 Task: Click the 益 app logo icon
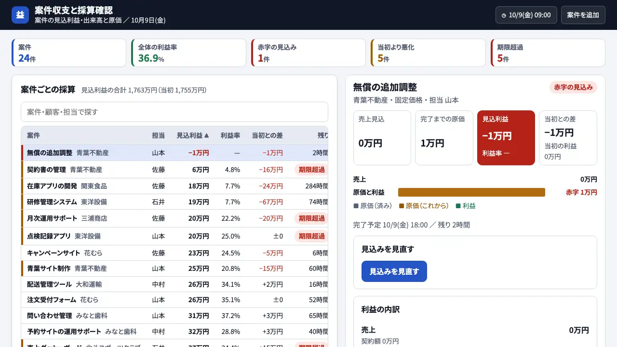(20, 15)
